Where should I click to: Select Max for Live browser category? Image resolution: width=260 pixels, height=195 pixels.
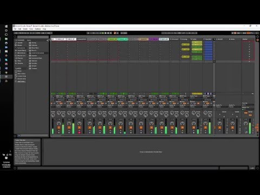point(21,56)
